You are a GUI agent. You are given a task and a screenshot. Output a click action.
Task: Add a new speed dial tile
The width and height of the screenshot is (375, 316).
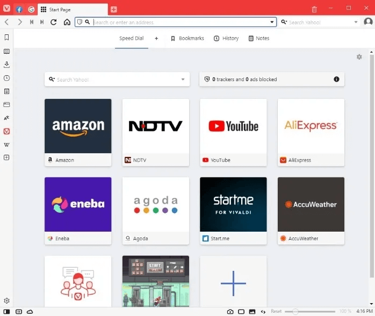[233, 281]
